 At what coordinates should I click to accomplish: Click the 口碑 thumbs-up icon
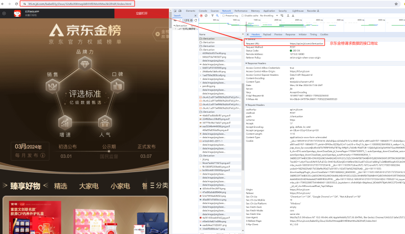tap(117, 86)
